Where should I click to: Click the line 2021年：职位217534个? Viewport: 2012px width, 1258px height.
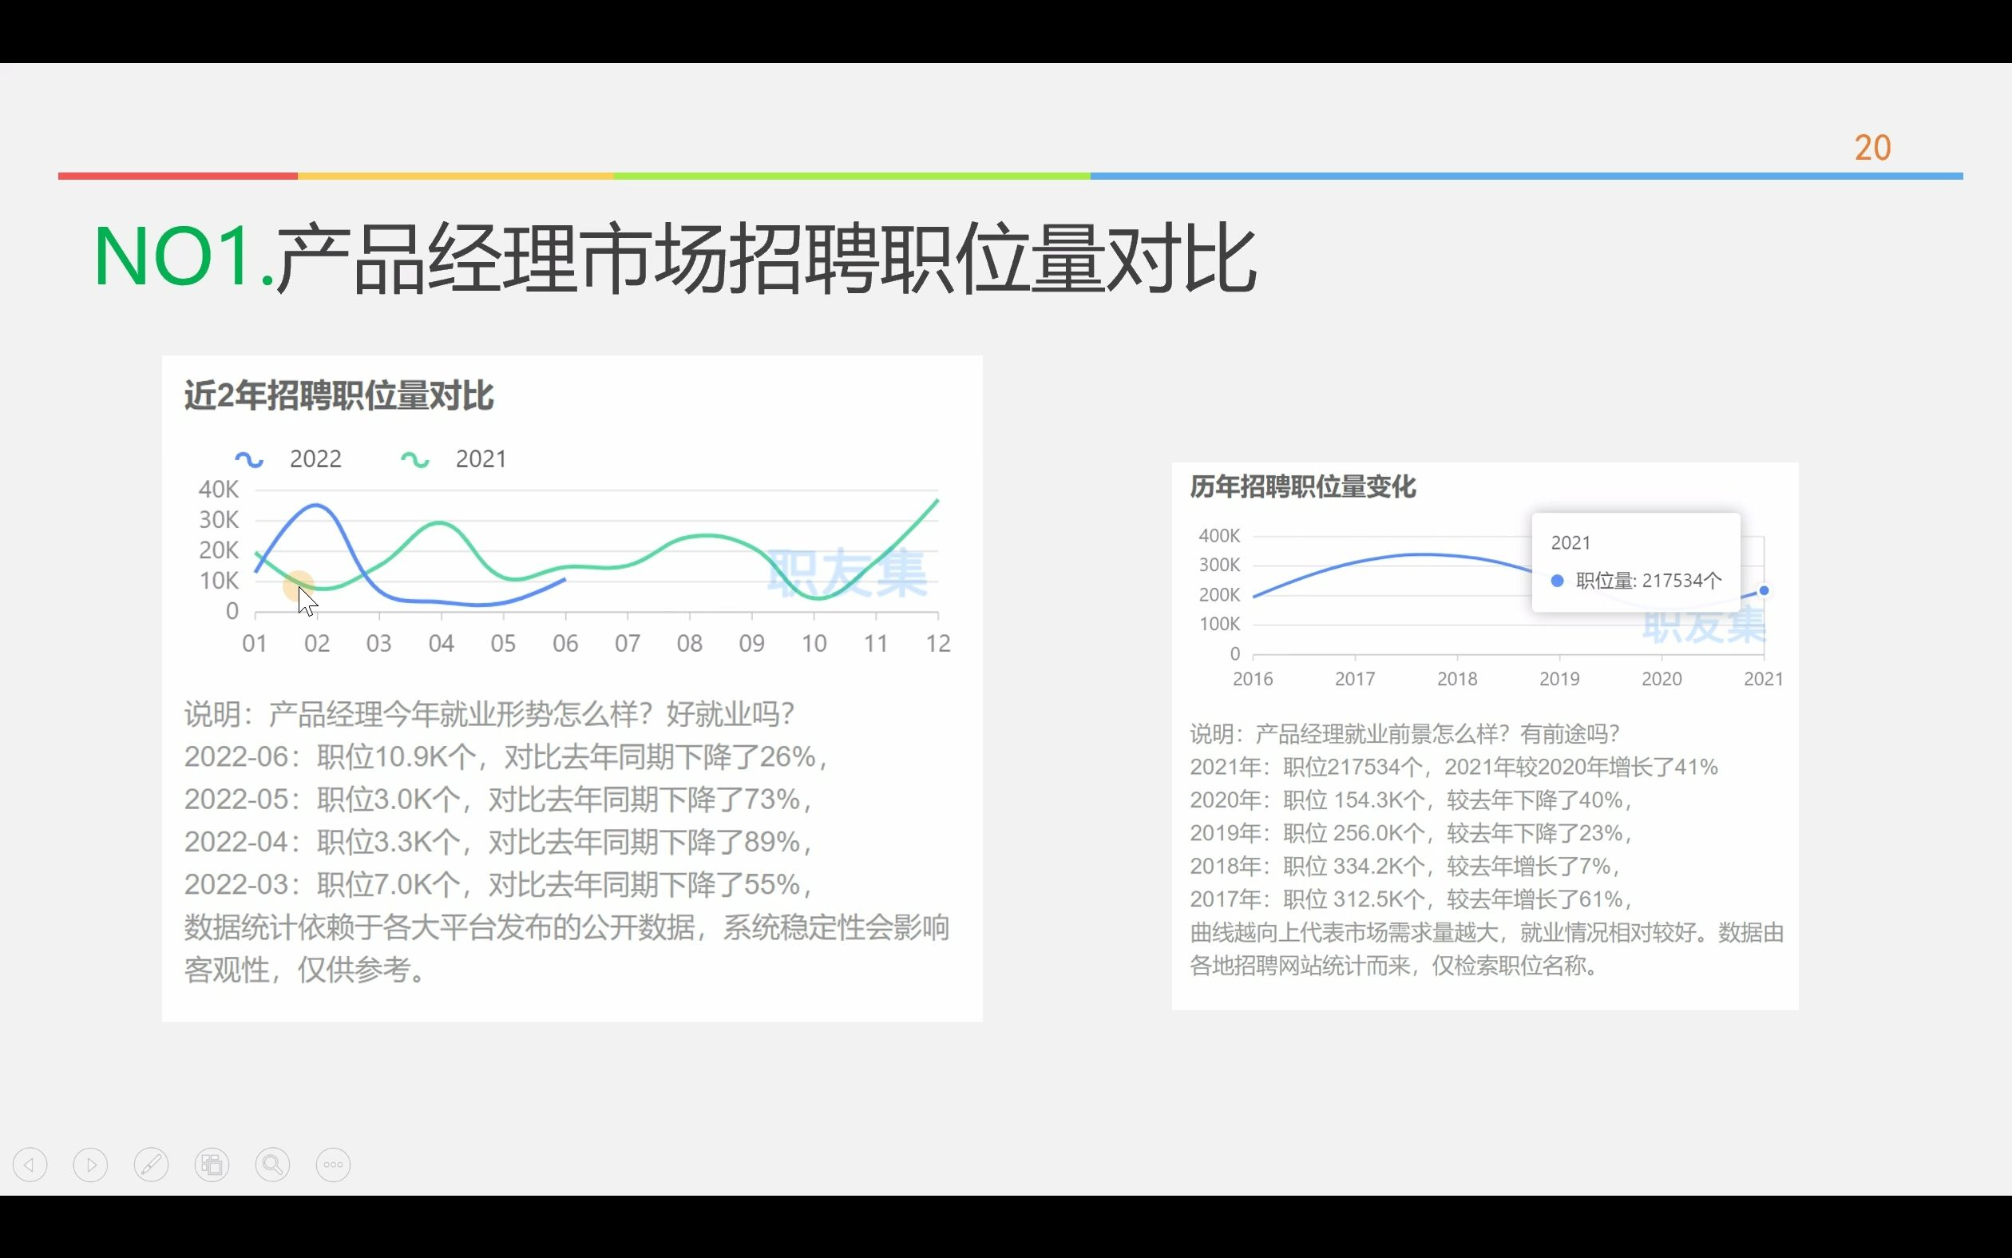[1453, 766]
